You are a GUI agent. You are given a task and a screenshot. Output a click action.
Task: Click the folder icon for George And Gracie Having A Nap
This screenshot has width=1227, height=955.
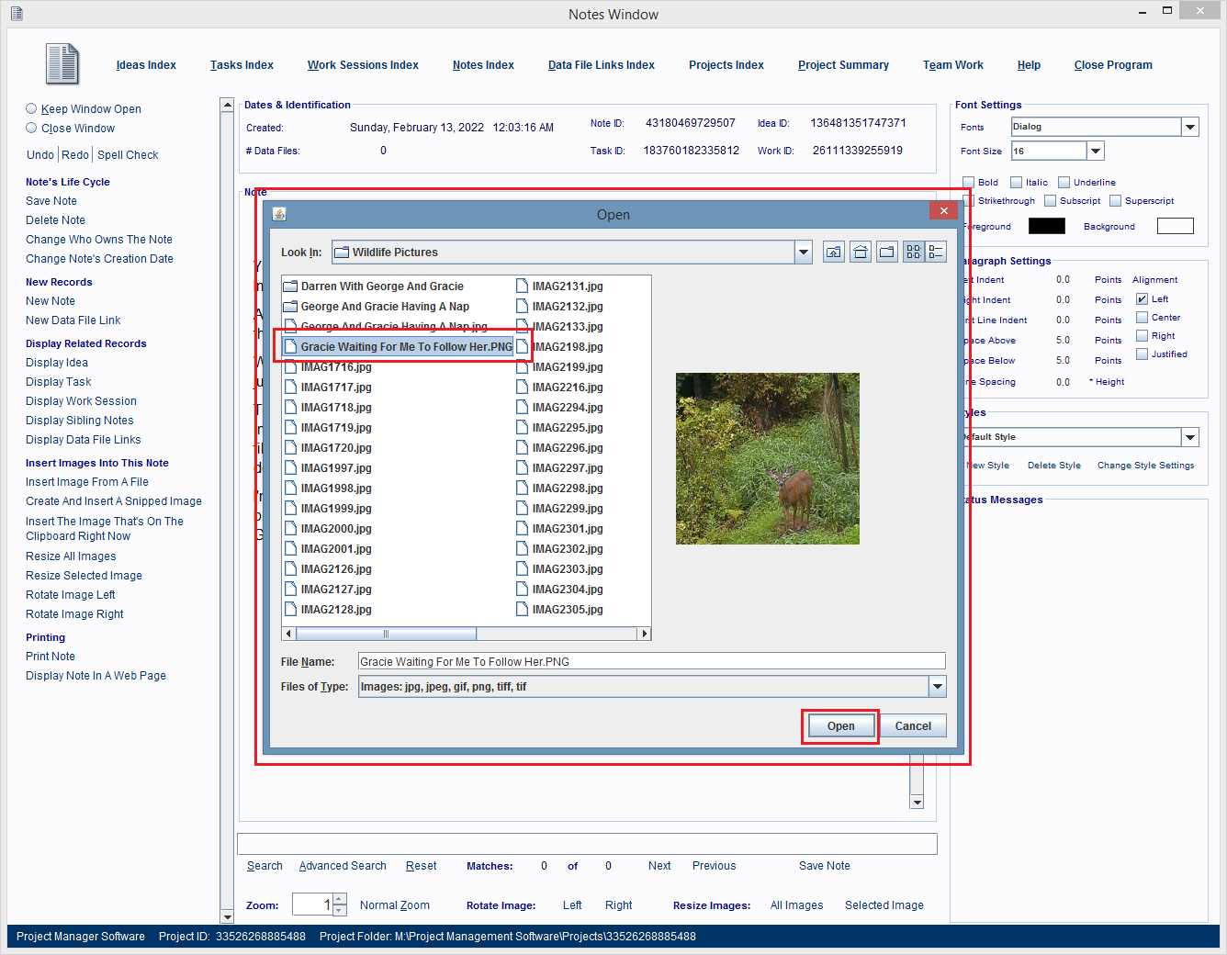click(290, 307)
